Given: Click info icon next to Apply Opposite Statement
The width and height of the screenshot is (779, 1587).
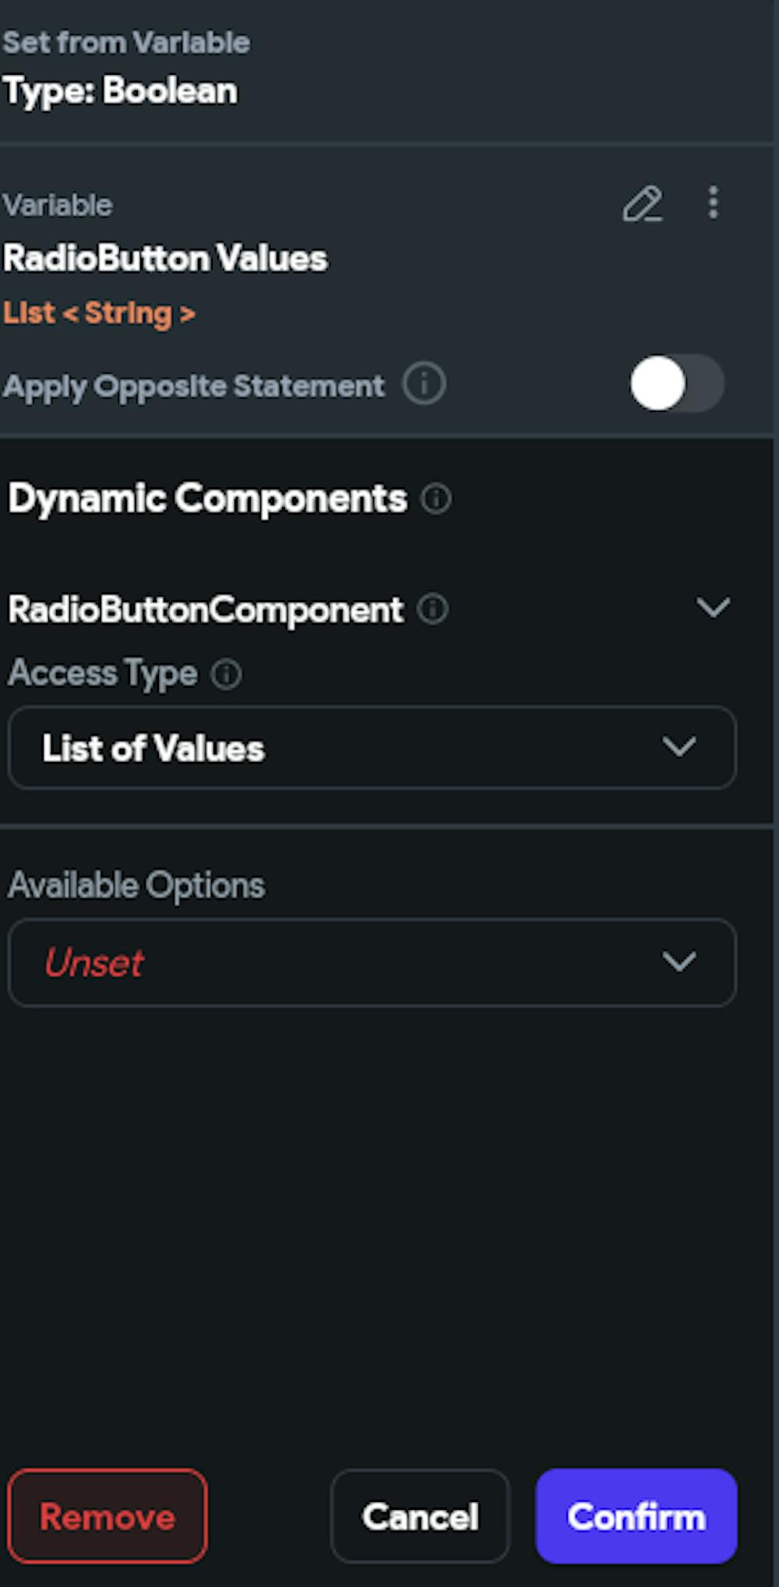Looking at the screenshot, I should point(424,383).
